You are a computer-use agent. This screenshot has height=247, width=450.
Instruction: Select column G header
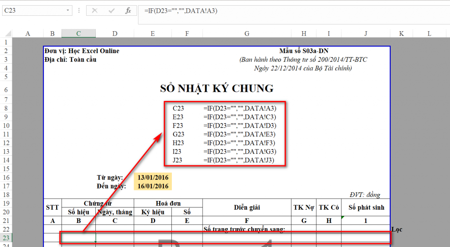(247, 33)
